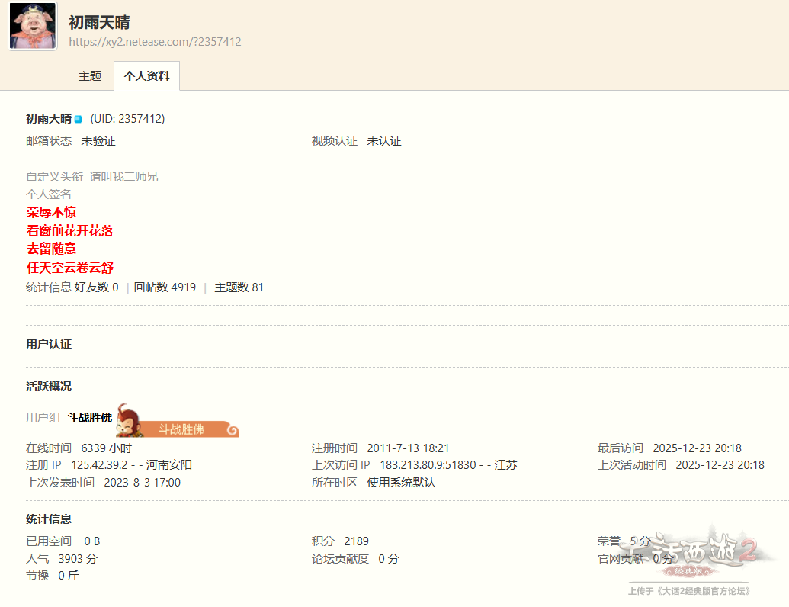
Task: Click the blue online status icon
Action: (78, 119)
